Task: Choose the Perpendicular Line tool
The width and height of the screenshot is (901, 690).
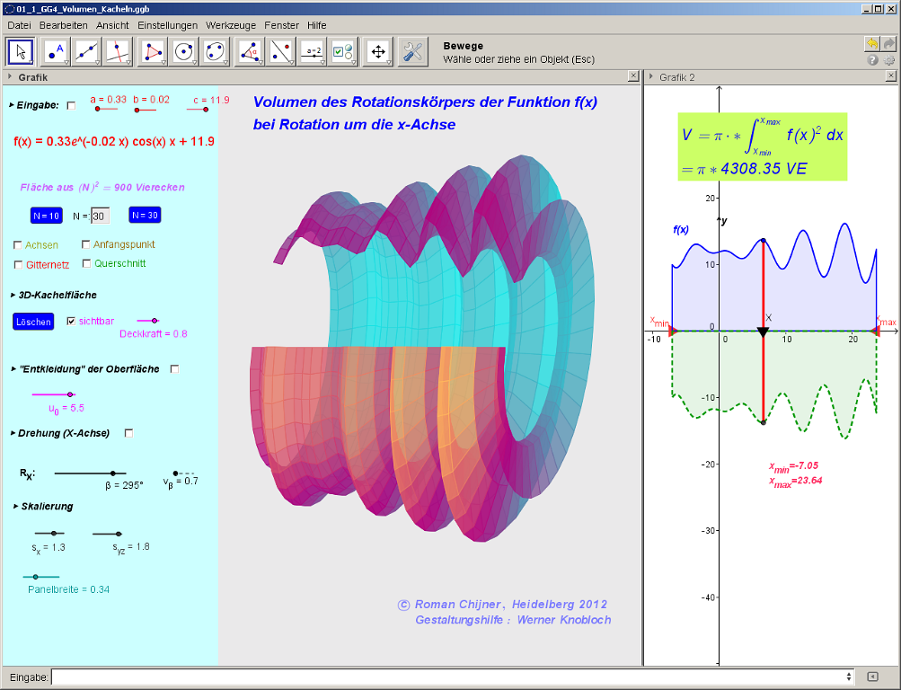Action: coord(117,52)
